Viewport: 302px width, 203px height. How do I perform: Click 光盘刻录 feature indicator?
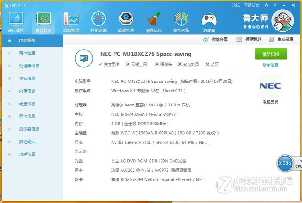point(189,64)
